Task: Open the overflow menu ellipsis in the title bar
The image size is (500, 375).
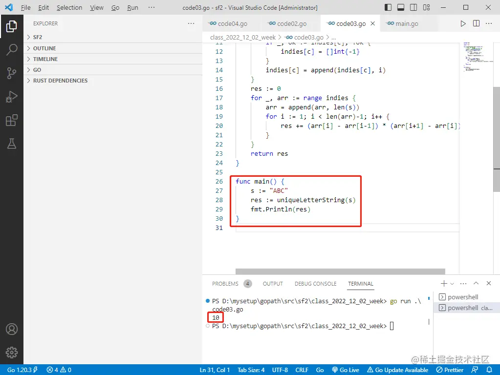Action: pos(152,7)
